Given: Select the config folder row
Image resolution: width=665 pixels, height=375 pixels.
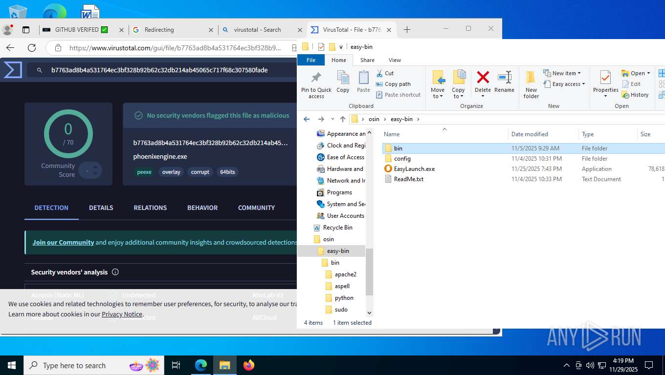Looking at the screenshot, I should pyautogui.click(x=523, y=159).
